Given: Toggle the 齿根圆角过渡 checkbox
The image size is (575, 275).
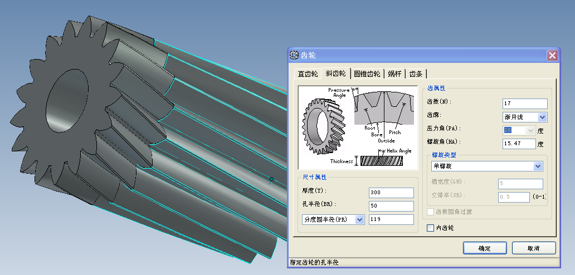Looking at the screenshot, I should click(x=430, y=212).
